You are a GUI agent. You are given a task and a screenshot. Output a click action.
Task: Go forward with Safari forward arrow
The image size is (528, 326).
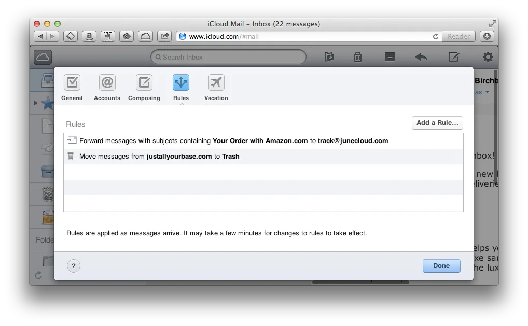52,36
